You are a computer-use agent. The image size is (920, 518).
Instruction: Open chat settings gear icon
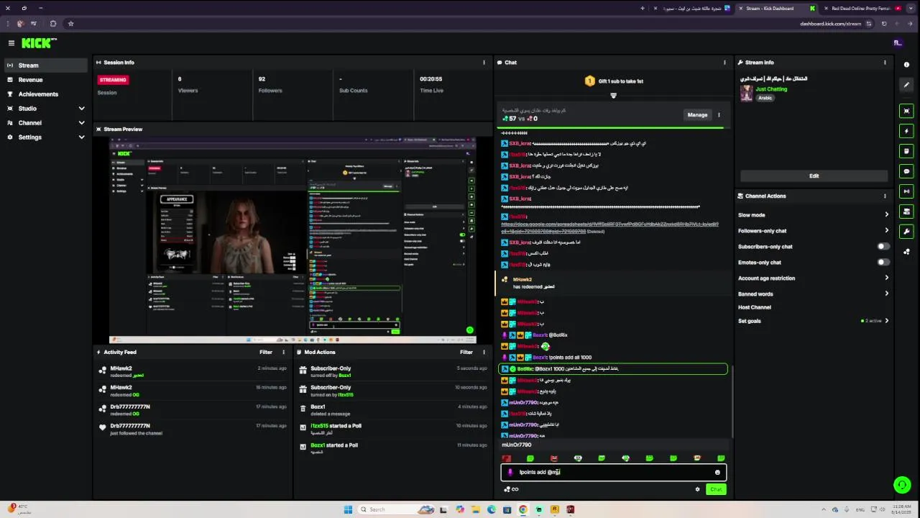[x=697, y=489]
